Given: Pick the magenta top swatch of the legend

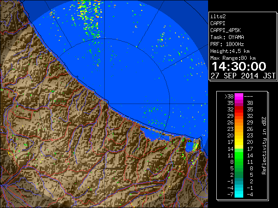Looking at the screenshot, I should click(x=239, y=97).
